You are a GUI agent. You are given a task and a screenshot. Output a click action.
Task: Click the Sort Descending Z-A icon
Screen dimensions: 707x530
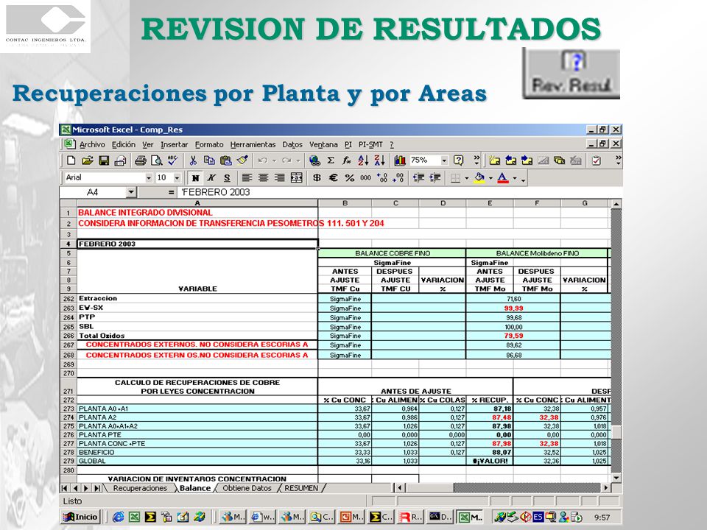pyautogui.click(x=379, y=160)
